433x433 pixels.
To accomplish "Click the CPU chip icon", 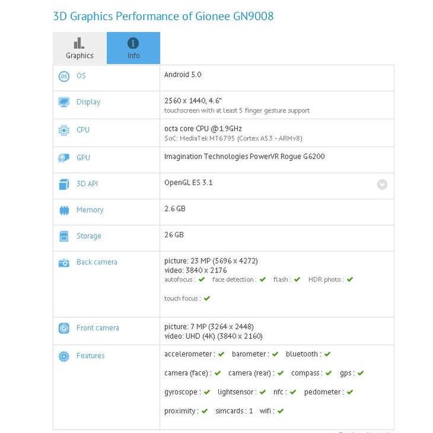I will click(x=64, y=130).
